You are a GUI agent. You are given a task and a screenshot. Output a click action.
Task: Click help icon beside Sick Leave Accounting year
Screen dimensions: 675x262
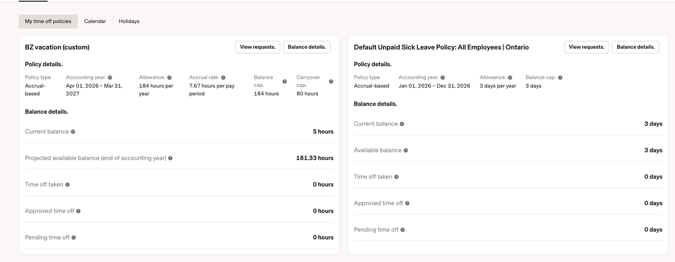coord(443,77)
